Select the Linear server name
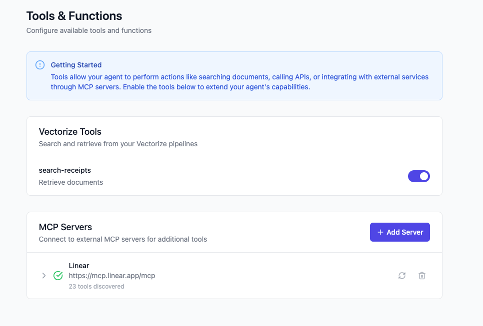Image resolution: width=483 pixels, height=326 pixels. (79, 265)
